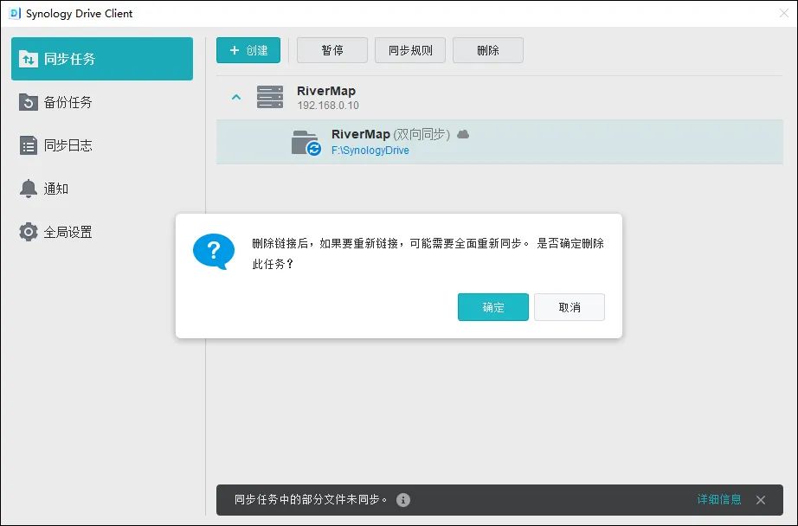Screen dimensions: 798x526
Task: Click the 创建 button
Action: pos(248,50)
